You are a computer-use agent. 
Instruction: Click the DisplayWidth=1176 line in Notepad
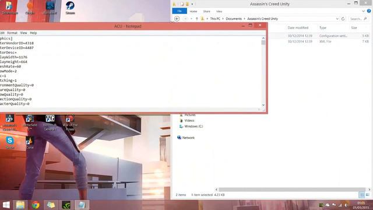[x=13, y=57]
